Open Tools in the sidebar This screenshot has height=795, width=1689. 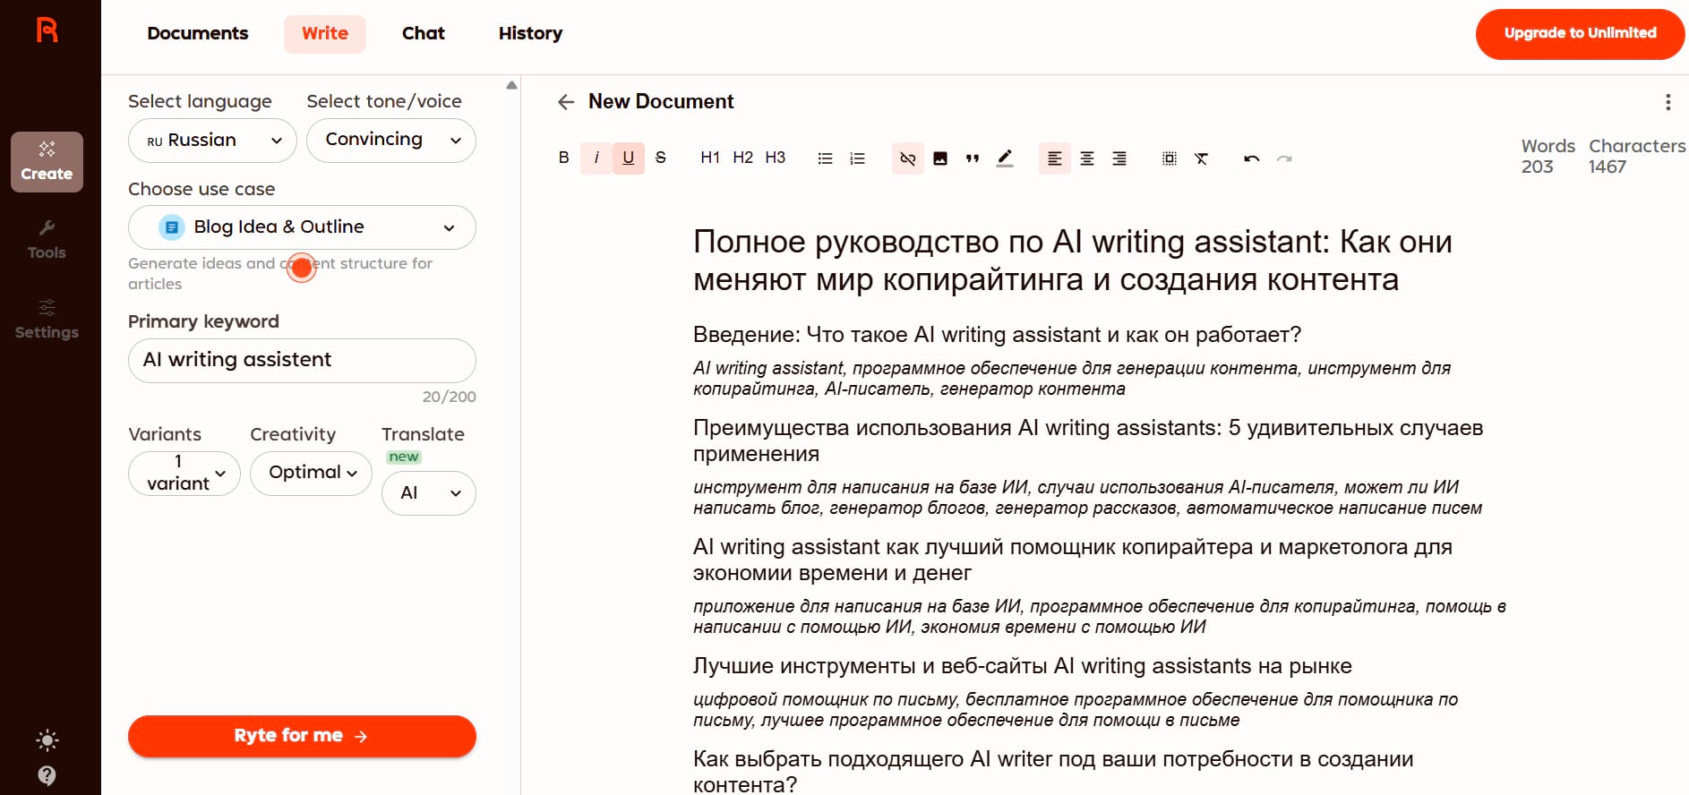[47, 240]
